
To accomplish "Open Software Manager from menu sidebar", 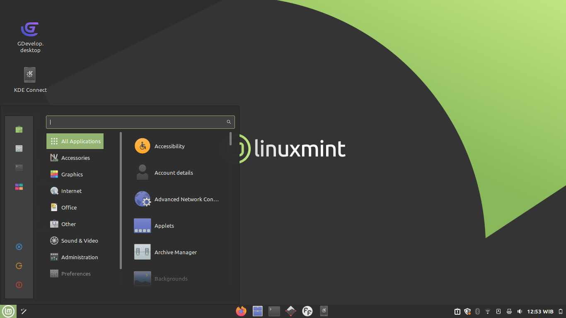I will [19, 130].
